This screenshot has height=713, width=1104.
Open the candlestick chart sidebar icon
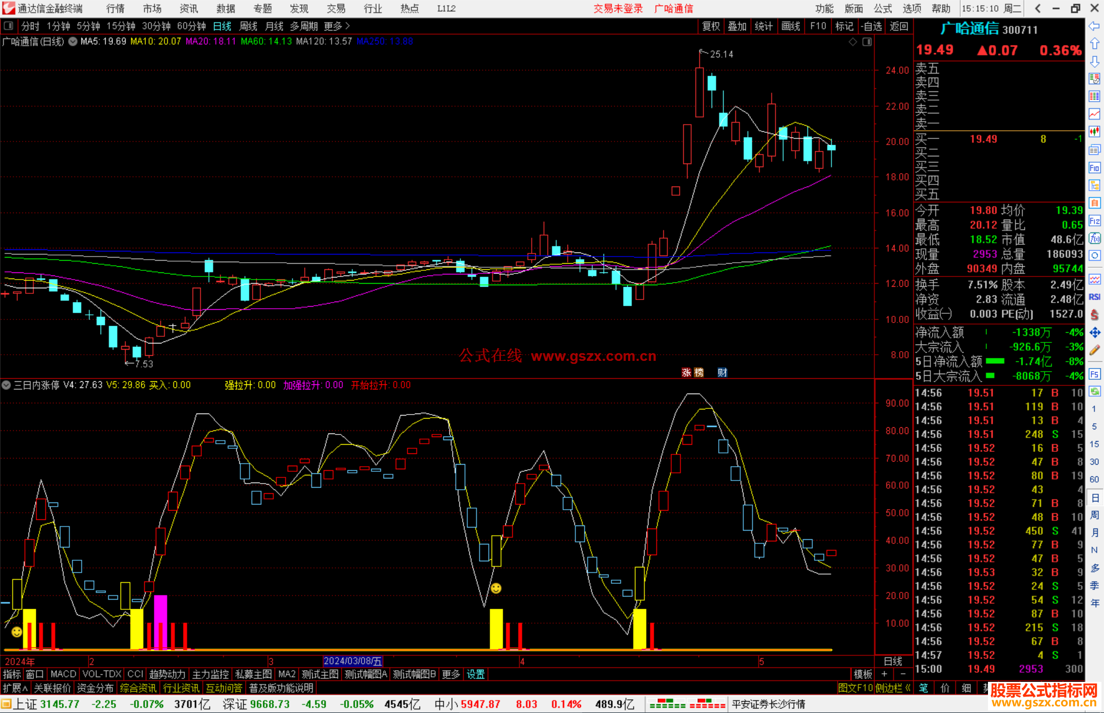(1094, 132)
